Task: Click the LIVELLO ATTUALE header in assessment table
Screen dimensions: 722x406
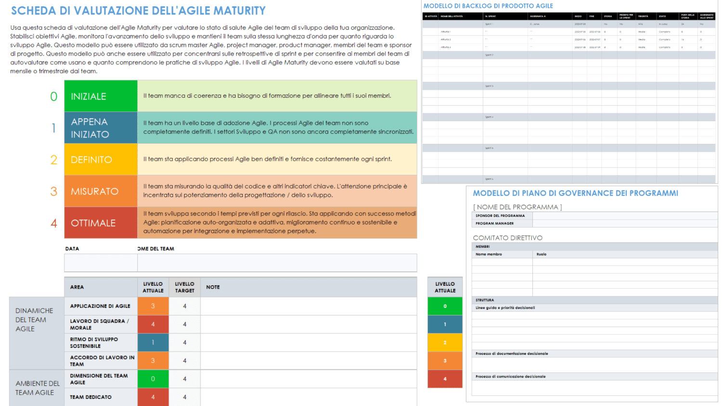Action: point(153,287)
